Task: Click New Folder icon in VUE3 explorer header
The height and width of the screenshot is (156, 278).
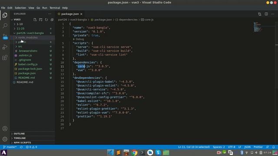Action: 40,19
